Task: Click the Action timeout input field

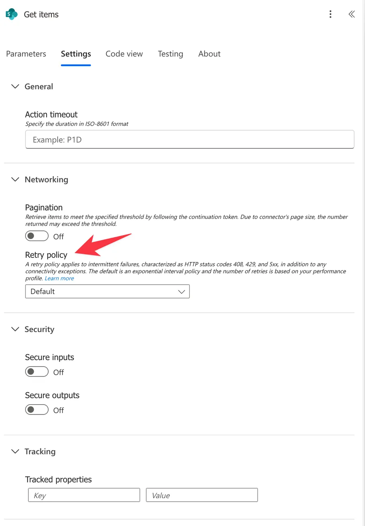Action: pyautogui.click(x=189, y=139)
